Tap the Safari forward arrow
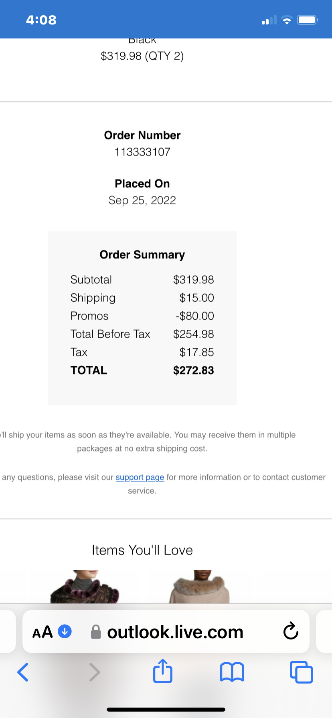This screenshot has height=718, width=332. pyautogui.click(x=94, y=672)
